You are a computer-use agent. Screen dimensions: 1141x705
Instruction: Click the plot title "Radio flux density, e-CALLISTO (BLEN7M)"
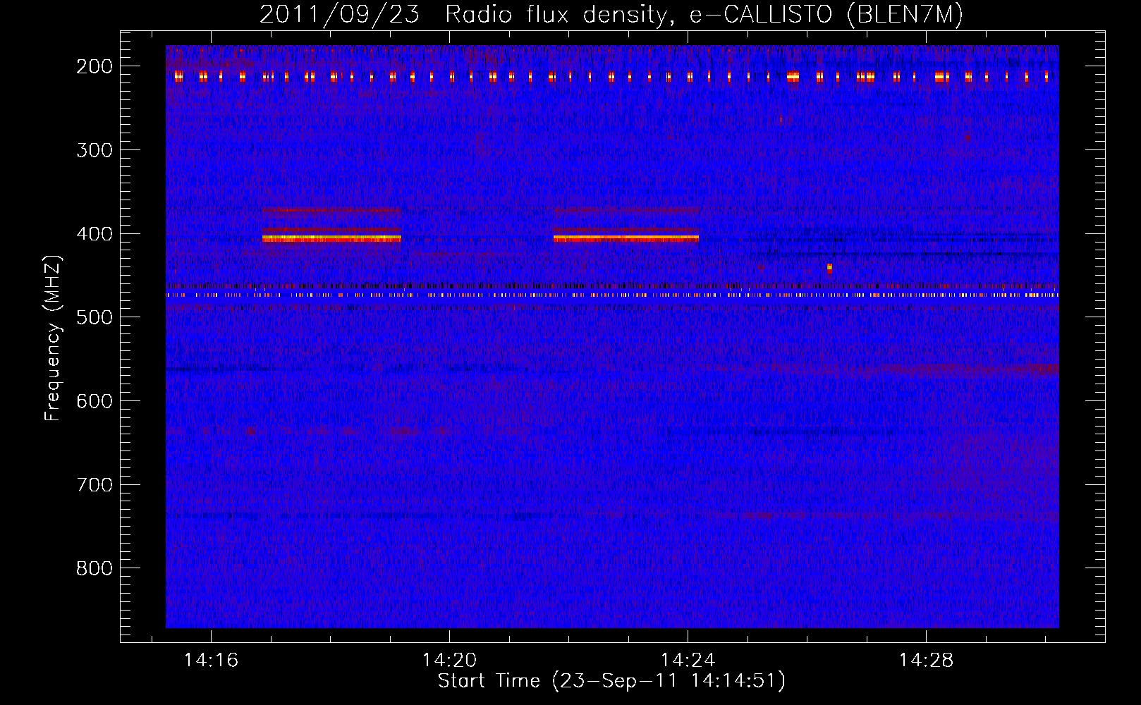point(704,15)
